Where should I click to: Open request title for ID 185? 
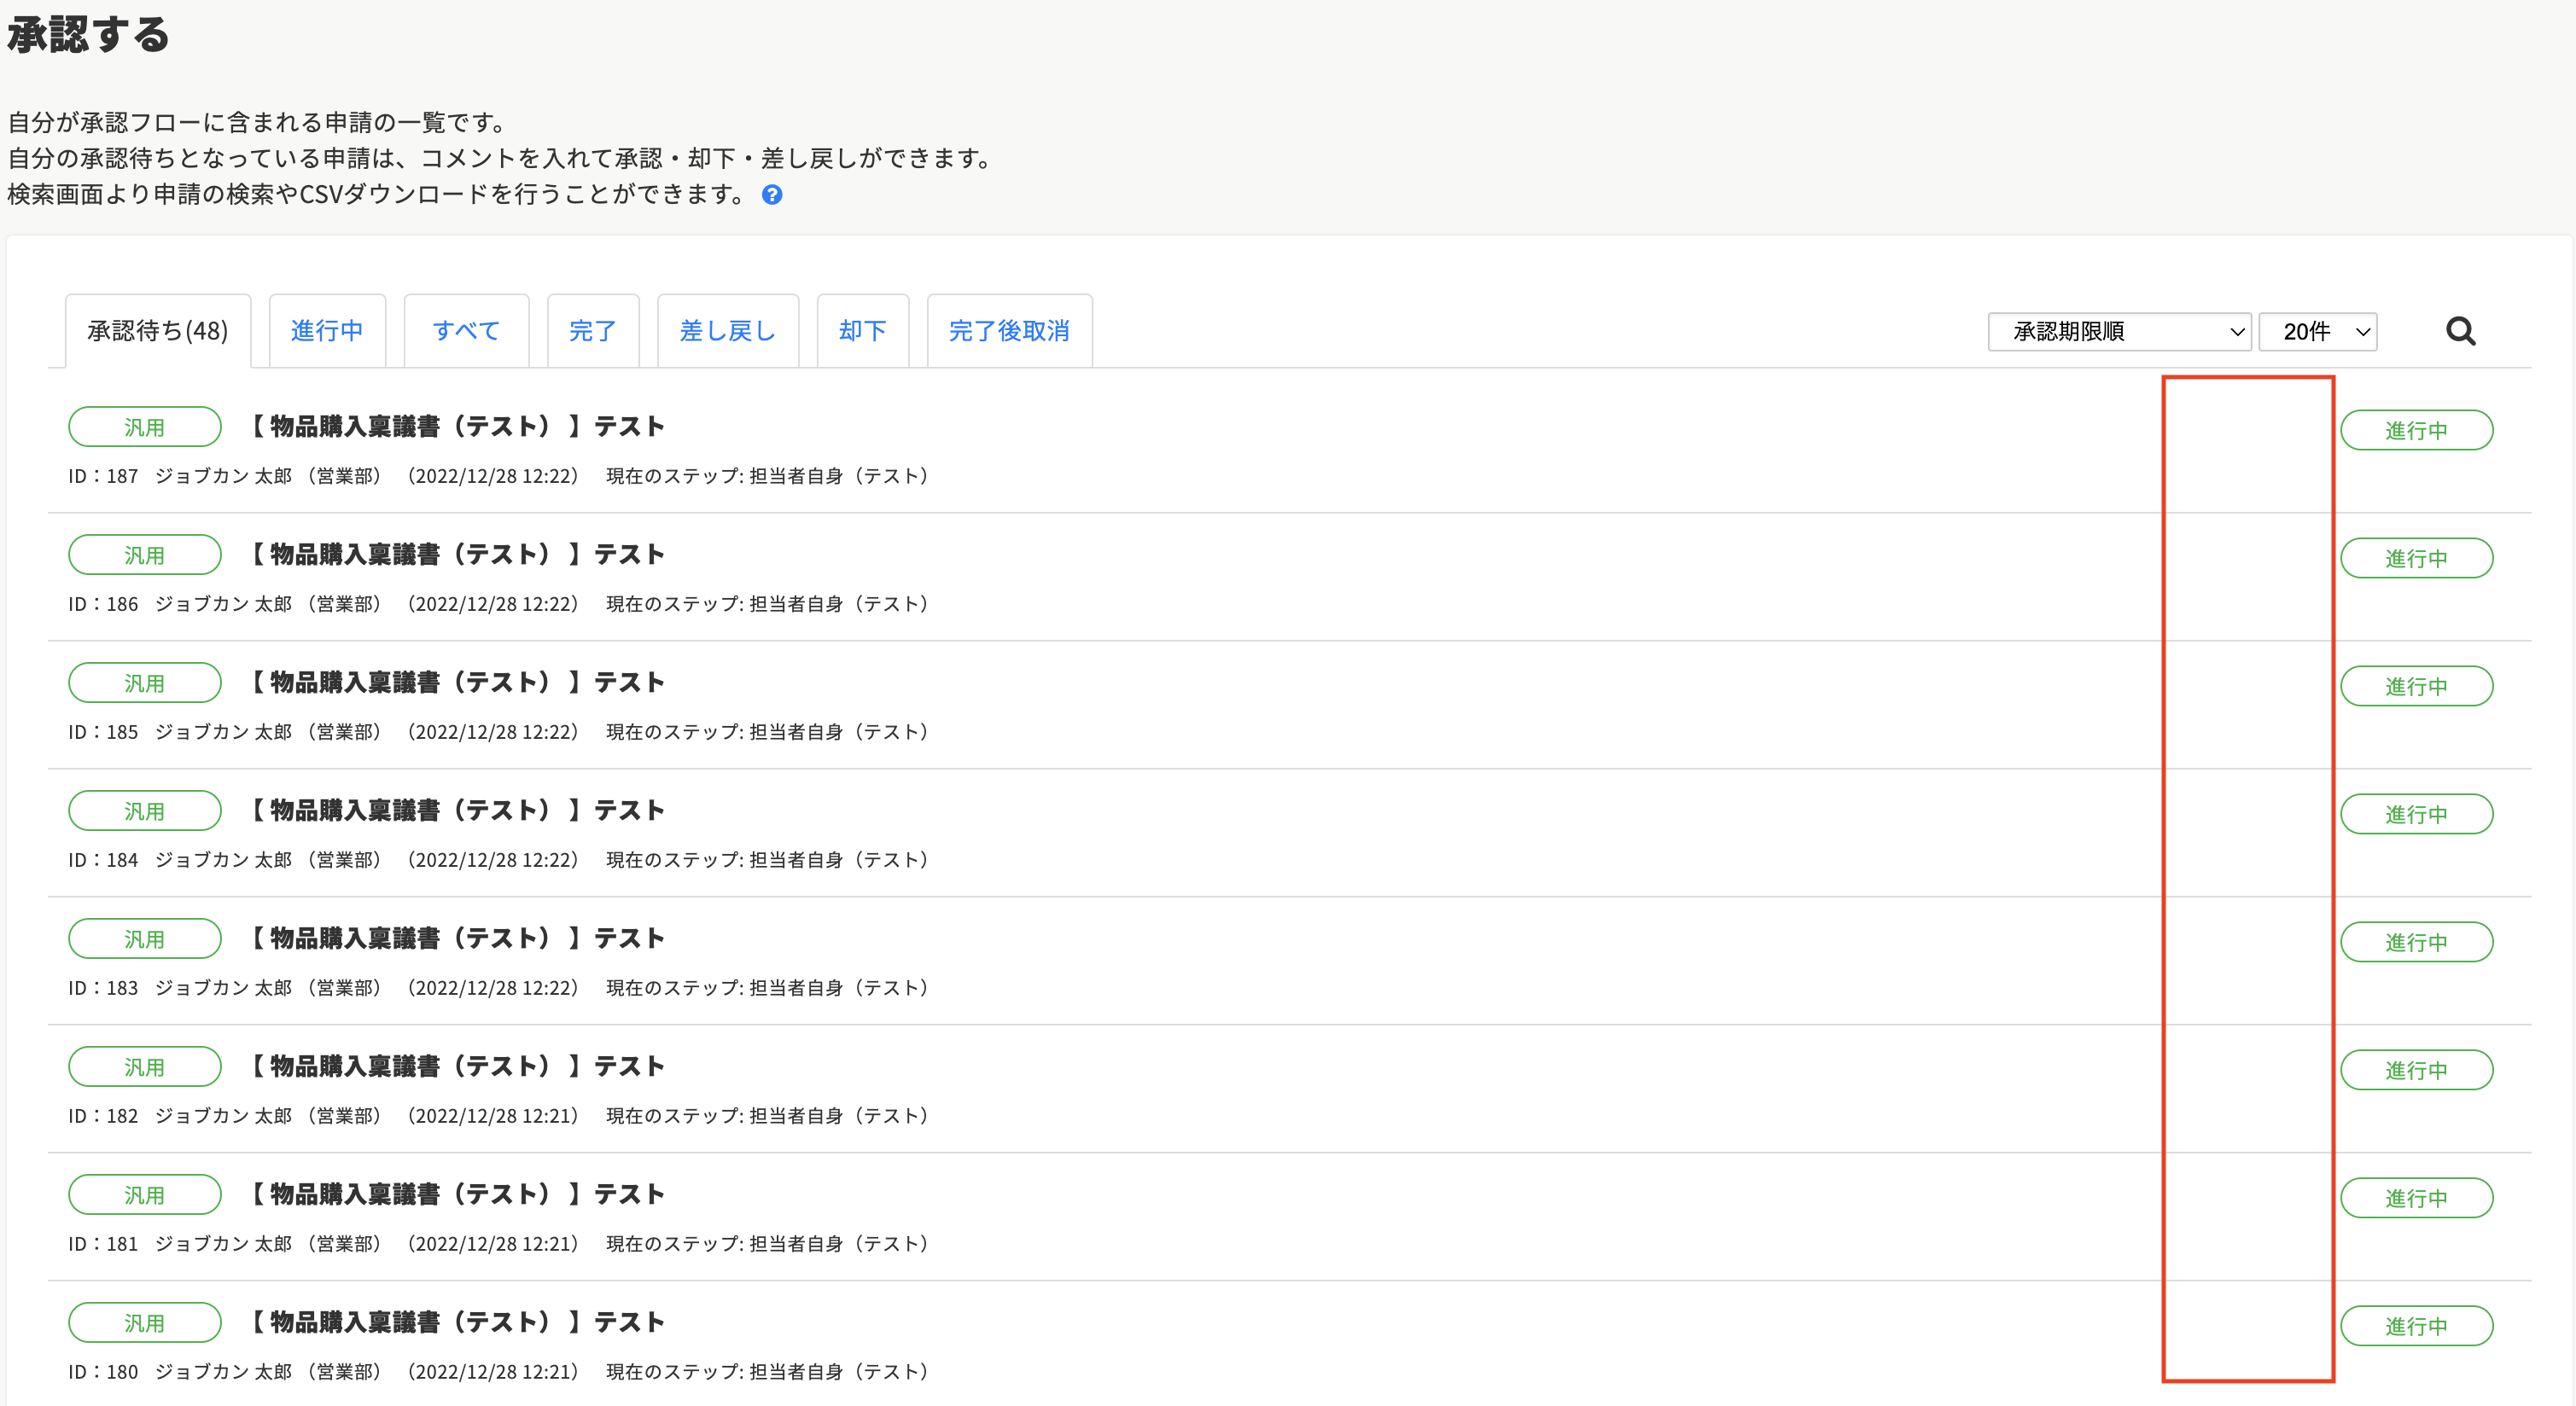coord(457,683)
